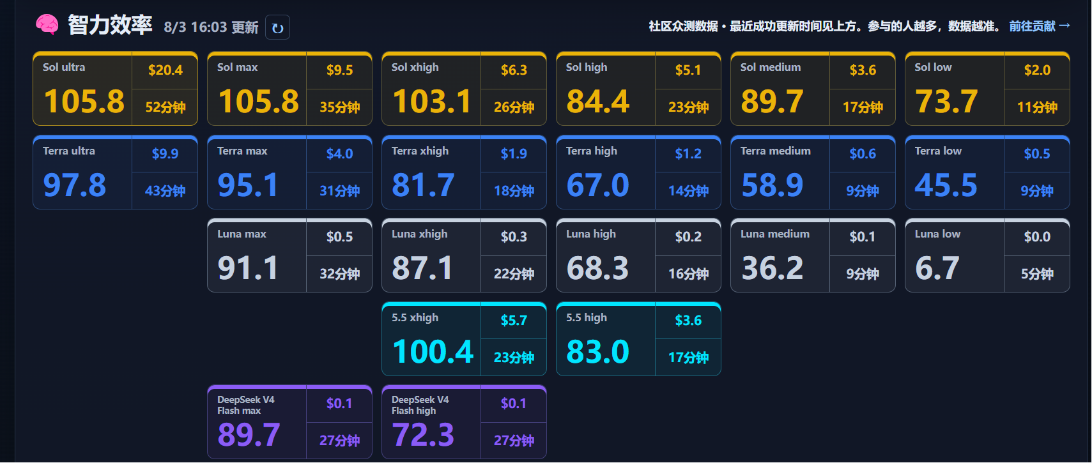Select the Terra medium card title
This screenshot has height=463, width=1092.
click(776, 151)
